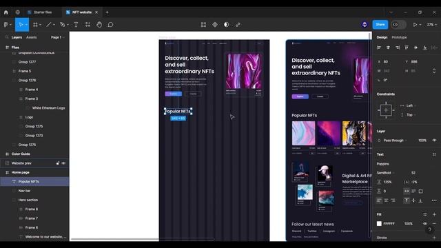Open zoom level 27% dropdown

coord(432,25)
